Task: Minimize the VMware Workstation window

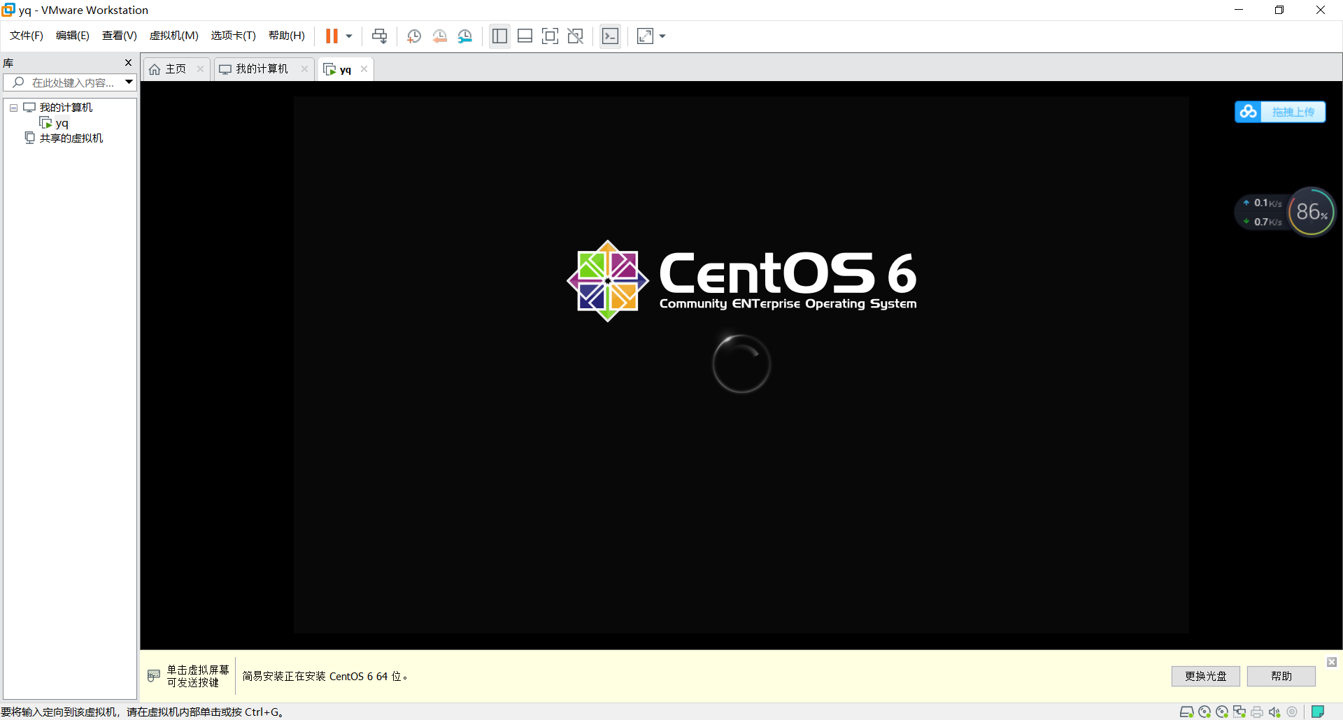Action: (1239, 10)
